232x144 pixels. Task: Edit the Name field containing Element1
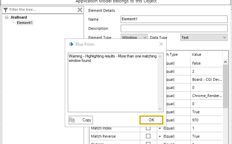pyautogui.click(x=174, y=19)
